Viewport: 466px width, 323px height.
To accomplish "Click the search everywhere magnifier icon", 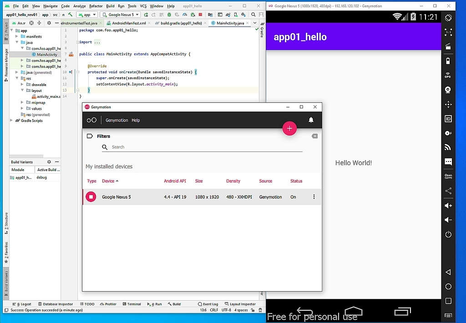I will 253,15.
